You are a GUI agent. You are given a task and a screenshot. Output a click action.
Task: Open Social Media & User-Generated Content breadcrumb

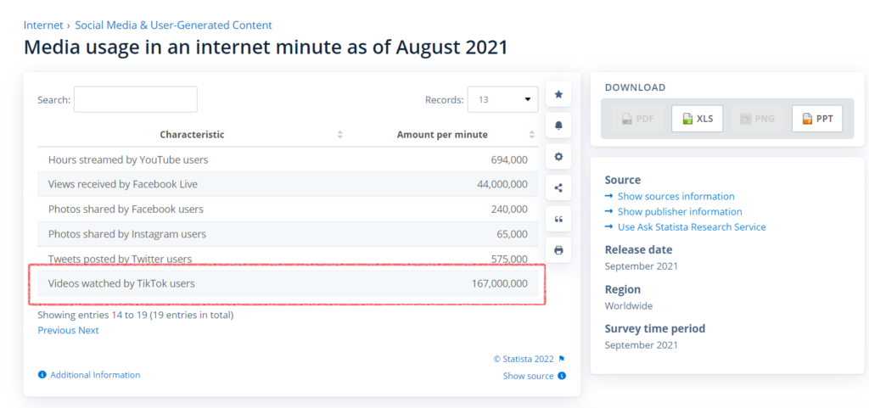click(x=173, y=25)
